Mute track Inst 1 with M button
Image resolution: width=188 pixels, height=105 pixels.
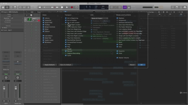34,20
